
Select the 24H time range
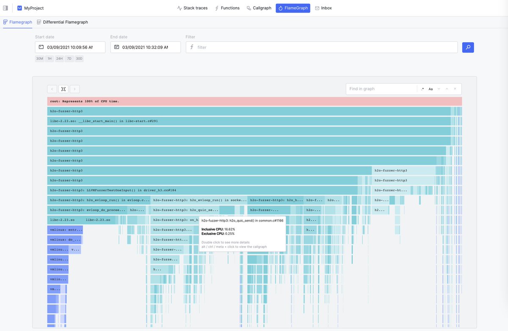tap(59, 58)
